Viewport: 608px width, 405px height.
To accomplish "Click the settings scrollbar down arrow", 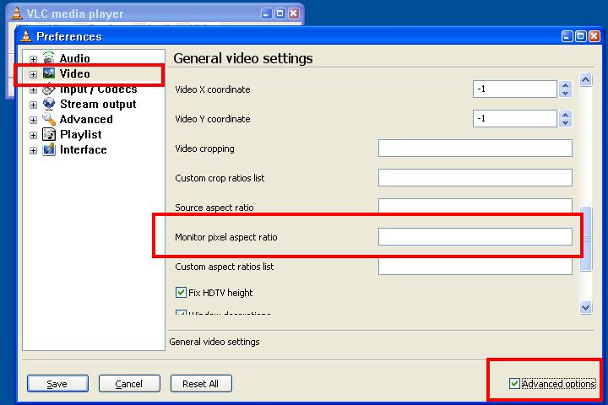I will pos(585,308).
